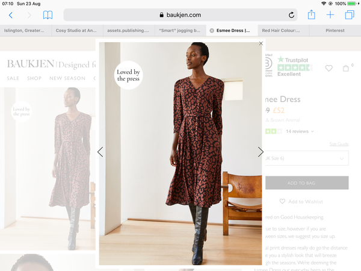This screenshot has width=361, height=271.
Task: Tap the enlarged dress photo
Action: click(180, 153)
